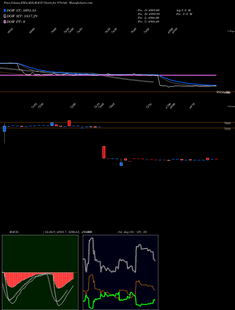Click the tall red candle in the upper row

tap(69, 123)
